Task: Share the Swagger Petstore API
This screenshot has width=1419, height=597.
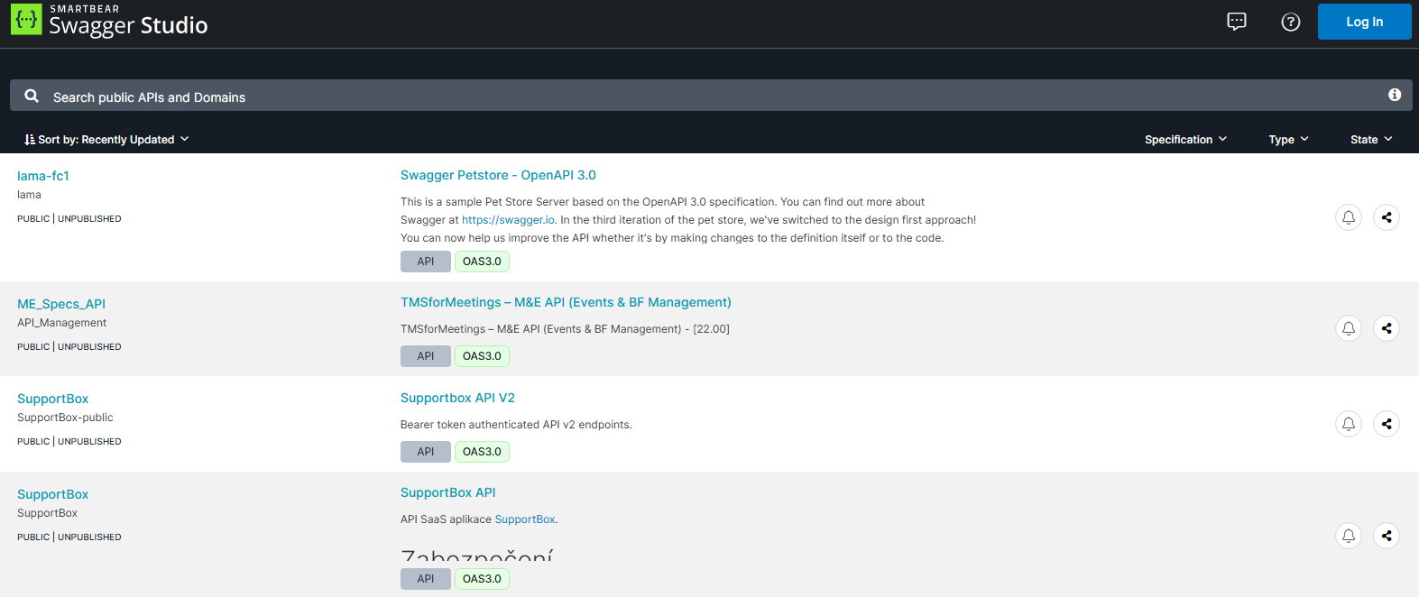Action: point(1387,217)
